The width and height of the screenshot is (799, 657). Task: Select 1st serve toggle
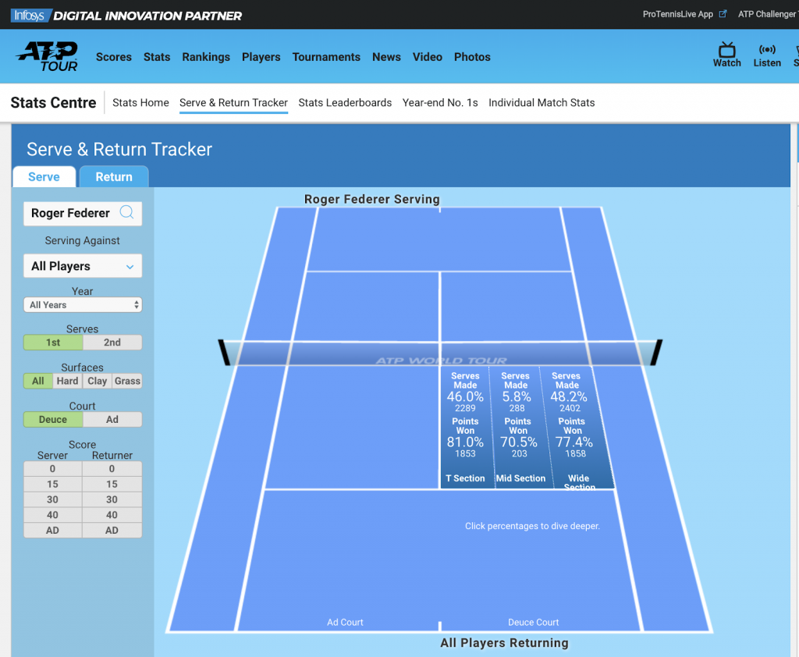(x=53, y=343)
